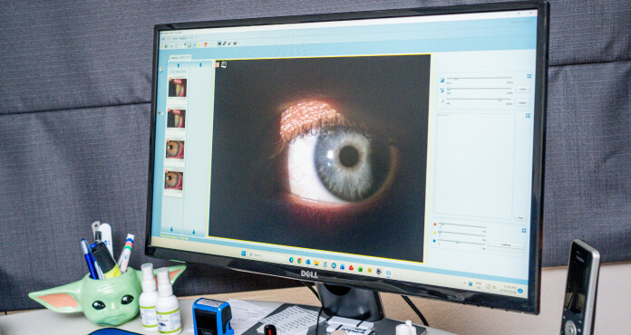Click the down arrow below the empty column
Viewport: 631px width, 335px height.
[x=194, y=232]
